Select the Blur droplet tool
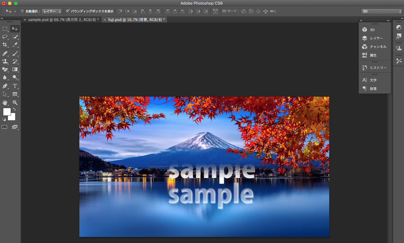This screenshot has height=243, width=404. (x=5, y=77)
